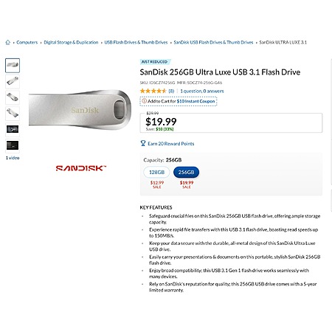Choose the 128GB capacity option

point(156,172)
